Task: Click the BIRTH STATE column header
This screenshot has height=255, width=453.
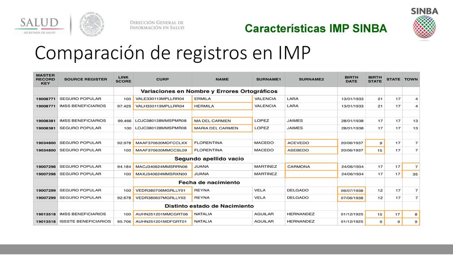Action: pos(375,79)
